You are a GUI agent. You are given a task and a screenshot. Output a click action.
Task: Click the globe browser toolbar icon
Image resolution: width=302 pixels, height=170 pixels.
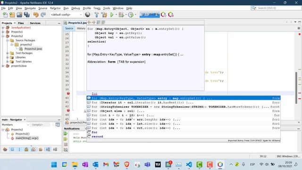(88, 15)
